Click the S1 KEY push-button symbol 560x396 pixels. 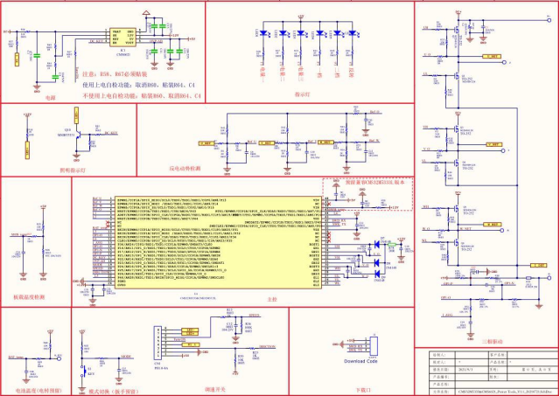pyautogui.click(x=85, y=371)
